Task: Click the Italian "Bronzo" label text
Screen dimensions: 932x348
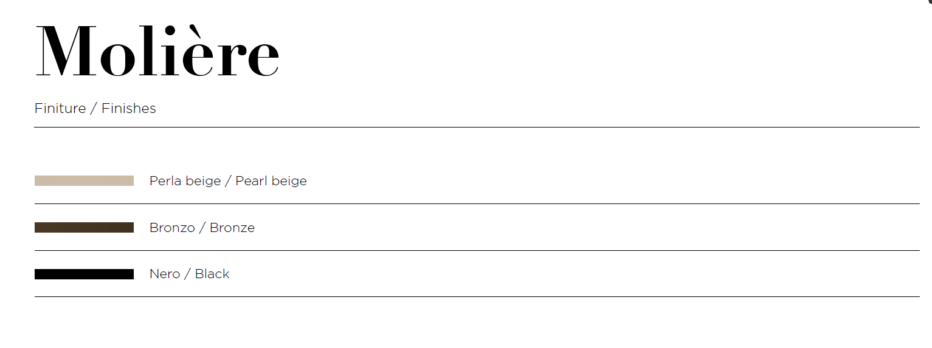Action: (x=172, y=228)
